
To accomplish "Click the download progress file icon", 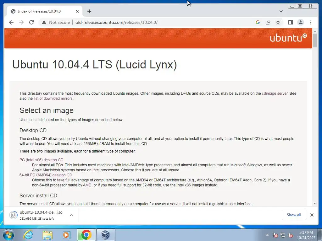I will [13, 215].
